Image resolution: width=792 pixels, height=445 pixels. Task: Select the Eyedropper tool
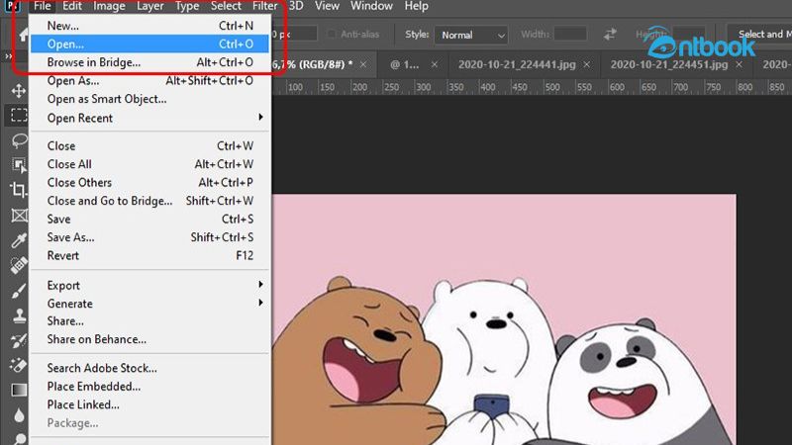19,240
